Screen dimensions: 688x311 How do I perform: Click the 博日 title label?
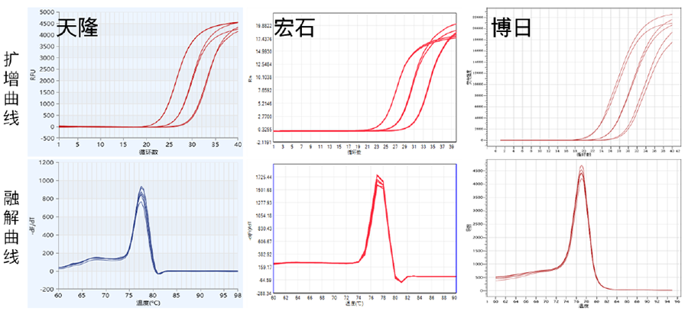pos(512,28)
